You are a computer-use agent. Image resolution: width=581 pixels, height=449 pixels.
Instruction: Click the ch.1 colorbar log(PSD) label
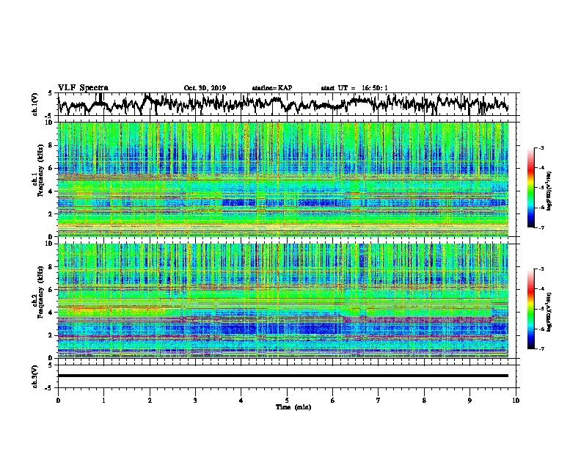pos(549,191)
